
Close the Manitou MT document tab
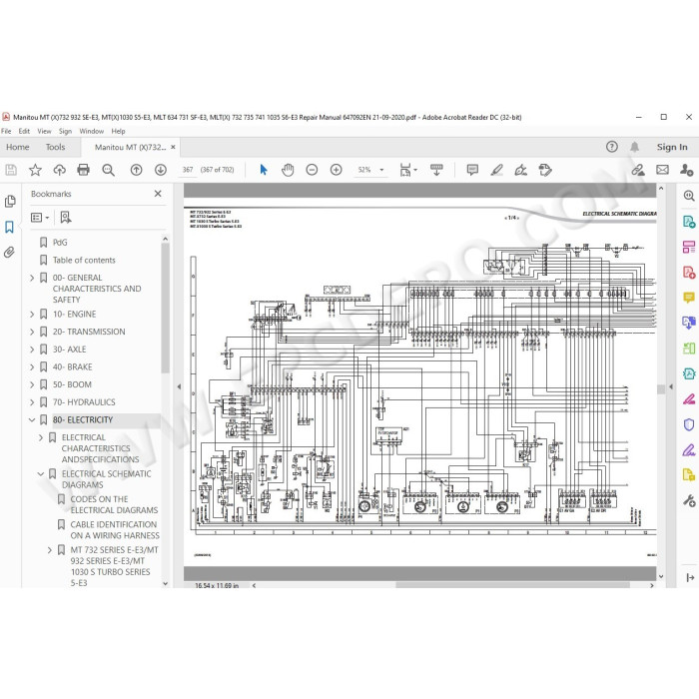point(173,147)
